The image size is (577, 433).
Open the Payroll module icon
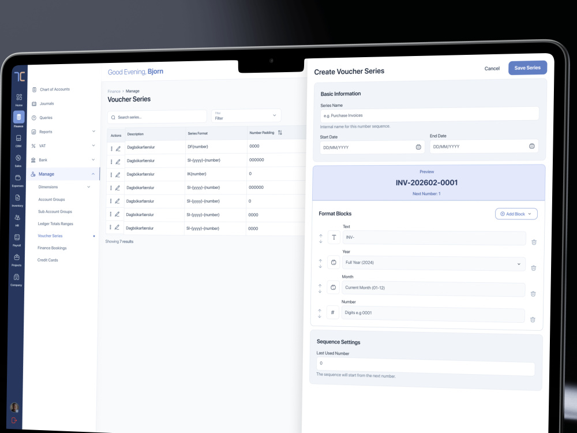click(x=17, y=240)
